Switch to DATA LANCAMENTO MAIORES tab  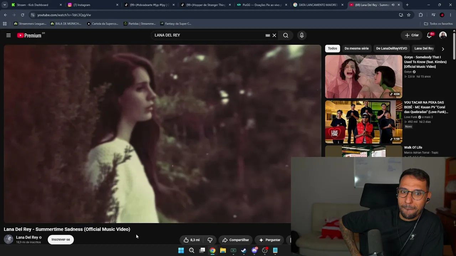[x=318, y=5]
